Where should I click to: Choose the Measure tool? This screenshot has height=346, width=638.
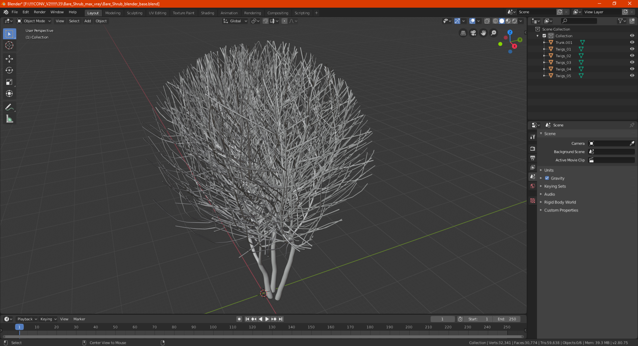9,119
